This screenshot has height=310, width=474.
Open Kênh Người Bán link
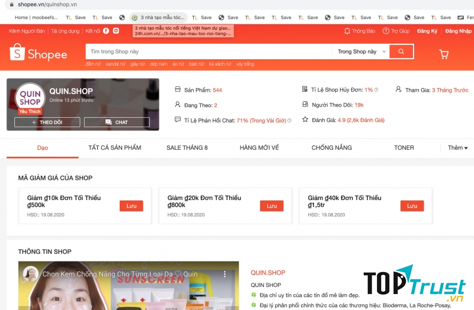tap(27, 31)
